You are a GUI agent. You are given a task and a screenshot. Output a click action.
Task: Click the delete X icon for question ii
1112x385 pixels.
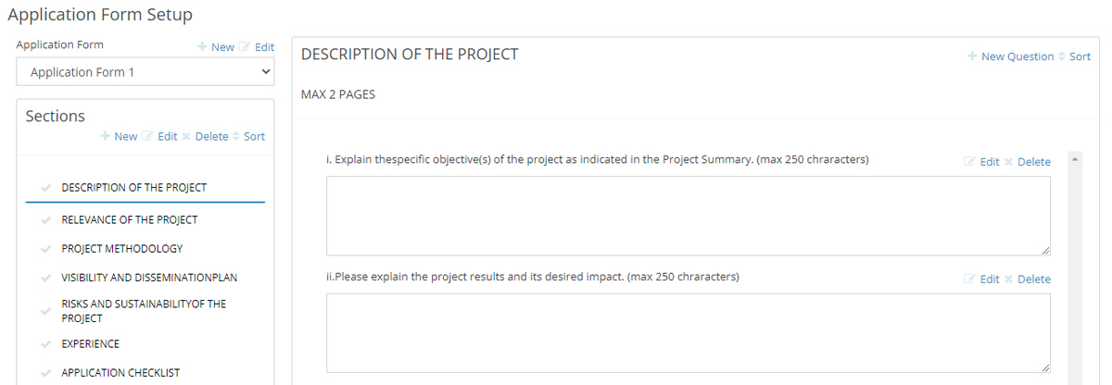[1008, 279]
